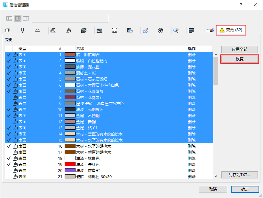Viewport: 263px width, 198px height.
Task: Sort by the 操作 column header
Action: pyautogui.click(x=200, y=48)
